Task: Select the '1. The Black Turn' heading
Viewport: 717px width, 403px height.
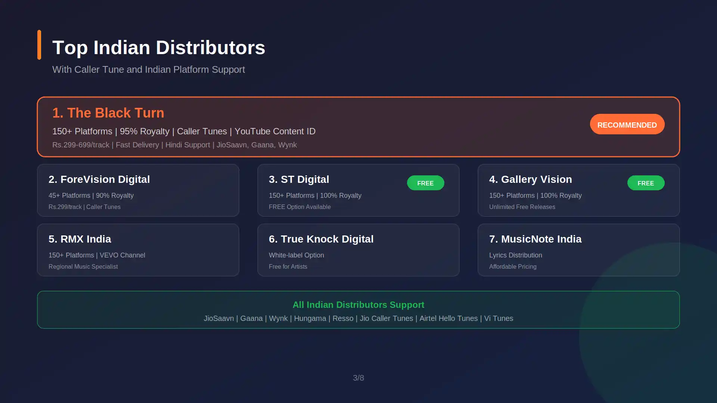Action: click(x=108, y=113)
